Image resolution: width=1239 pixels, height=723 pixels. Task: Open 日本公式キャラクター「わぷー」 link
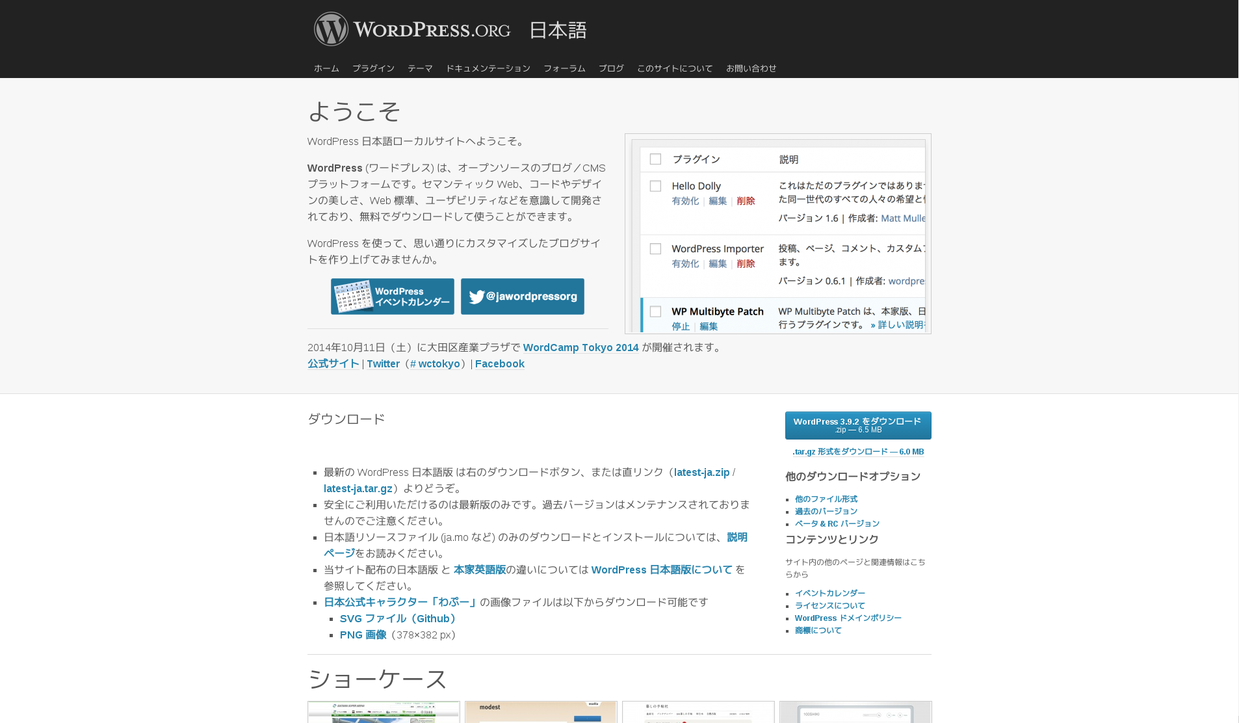(x=400, y=602)
